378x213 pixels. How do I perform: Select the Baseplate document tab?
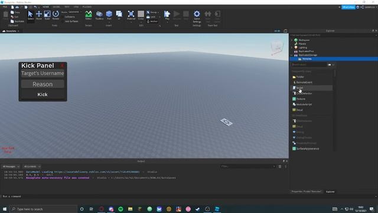pyautogui.click(x=11, y=31)
